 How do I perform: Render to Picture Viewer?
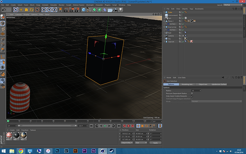click(71, 10)
